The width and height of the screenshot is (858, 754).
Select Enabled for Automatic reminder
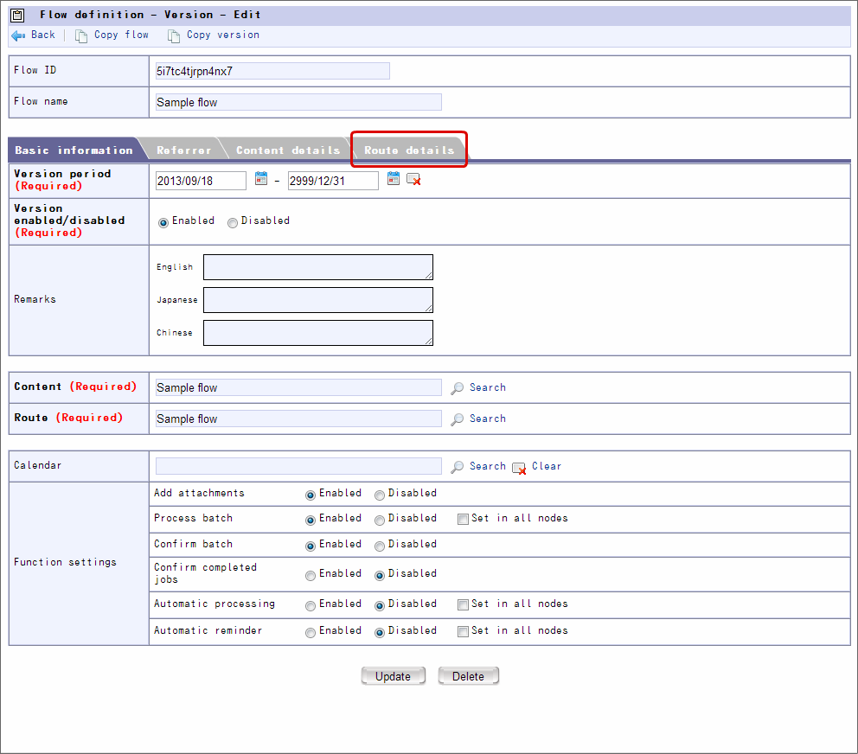pos(311,633)
